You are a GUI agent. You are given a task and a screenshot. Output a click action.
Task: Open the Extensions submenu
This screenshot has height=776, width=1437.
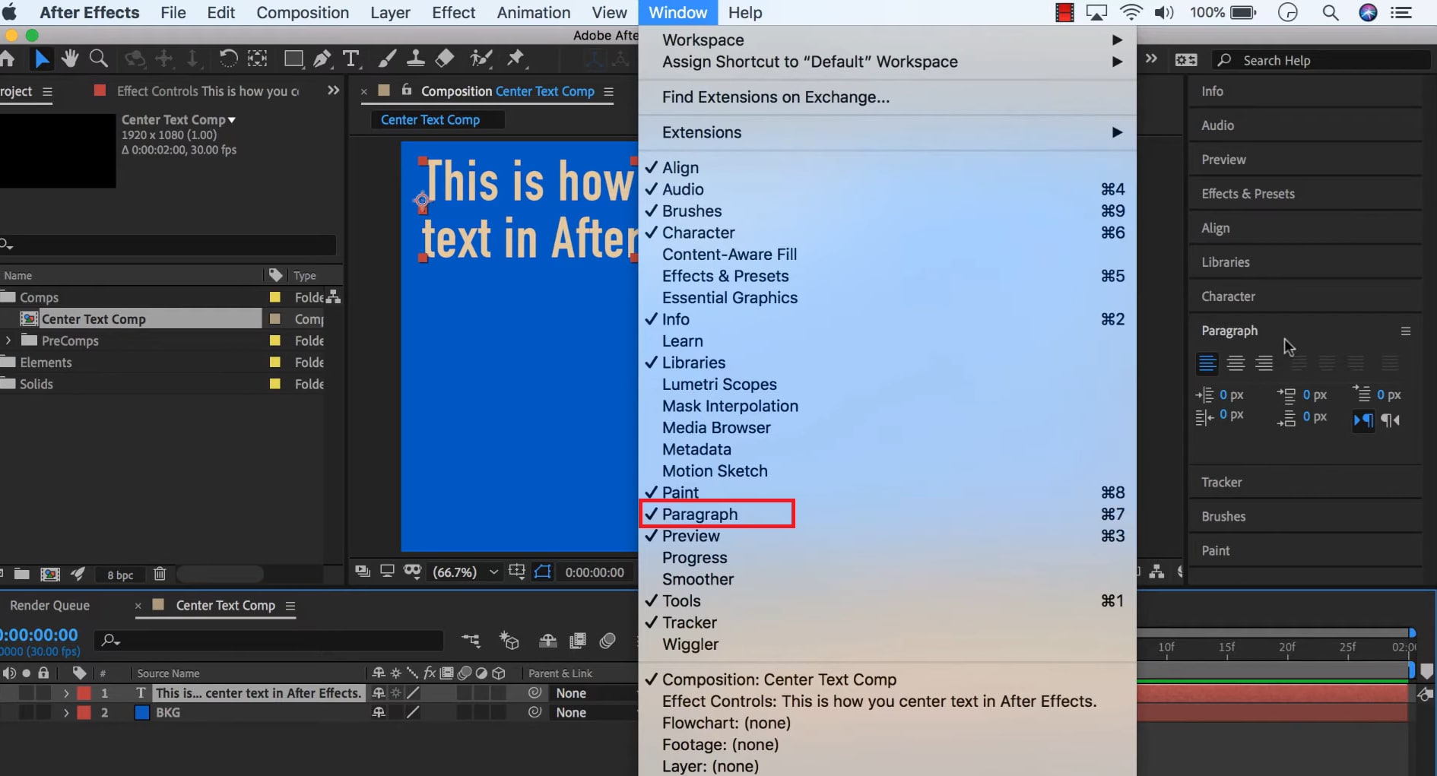[x=701, y=132]
